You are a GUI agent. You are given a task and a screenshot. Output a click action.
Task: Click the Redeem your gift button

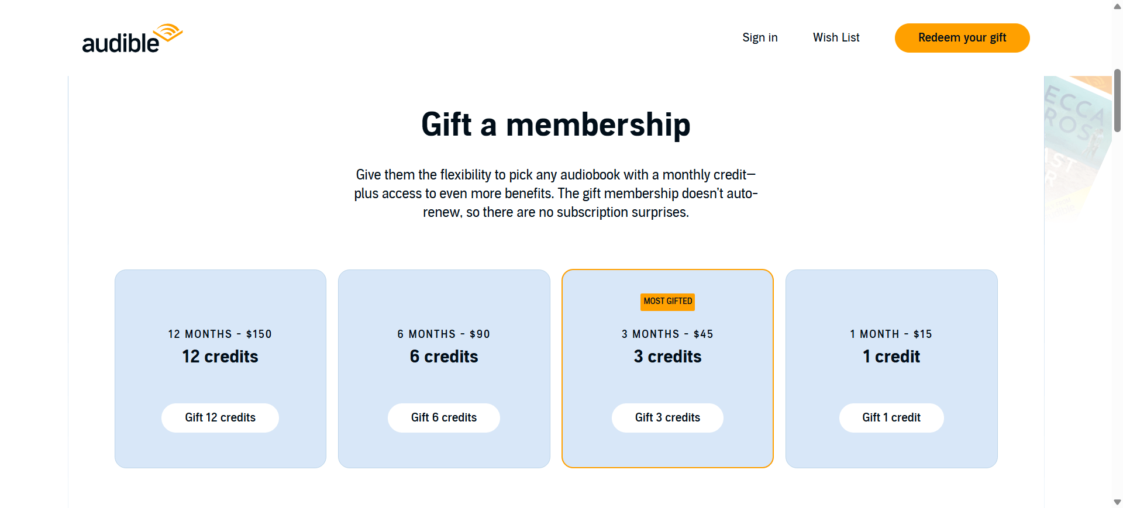pos(962,37)
